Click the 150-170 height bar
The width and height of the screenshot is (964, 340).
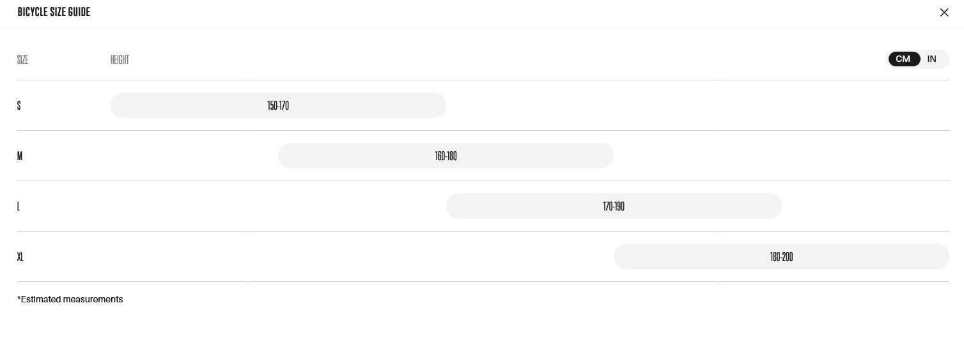point(278,105)
